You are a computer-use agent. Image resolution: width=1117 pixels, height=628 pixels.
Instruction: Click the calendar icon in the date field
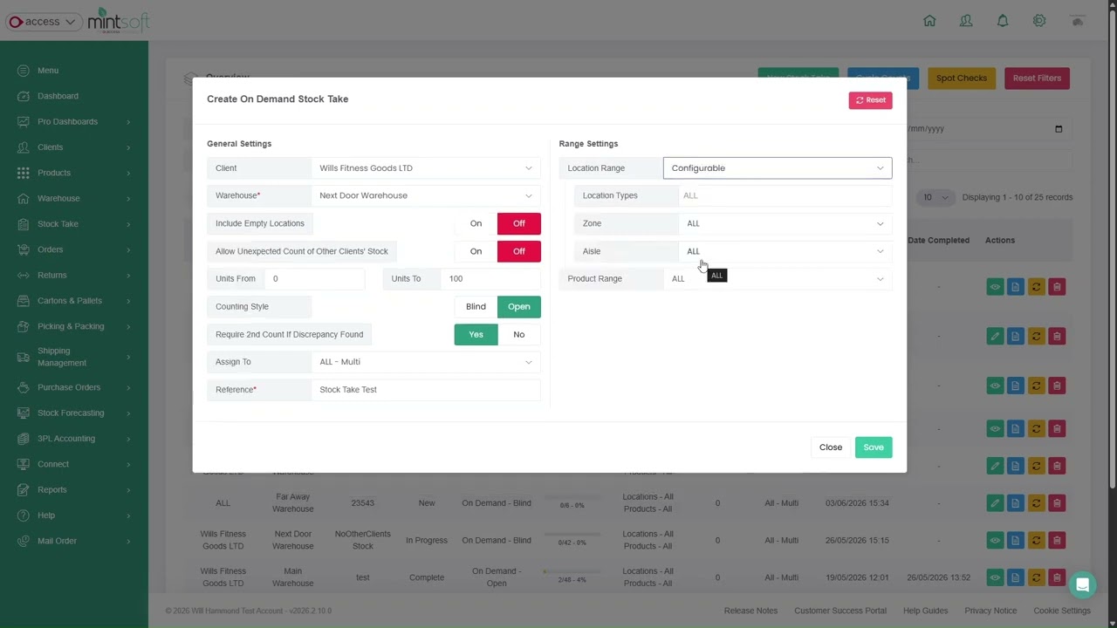click(x=1059, y=129)
